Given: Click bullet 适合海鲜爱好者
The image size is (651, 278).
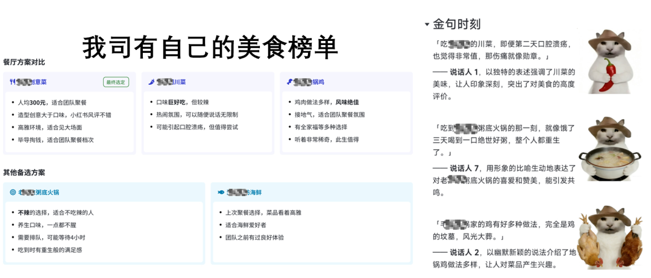Looking at the screenshot, I should (246, 225).
